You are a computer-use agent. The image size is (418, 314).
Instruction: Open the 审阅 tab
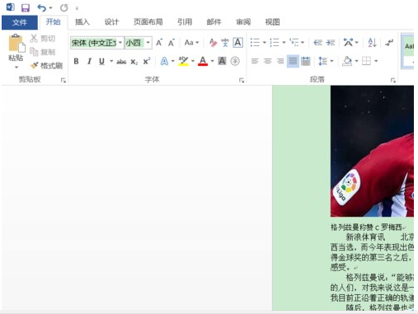pos(243,22)
